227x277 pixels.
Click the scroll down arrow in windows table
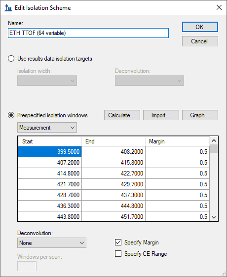[214, 217]
